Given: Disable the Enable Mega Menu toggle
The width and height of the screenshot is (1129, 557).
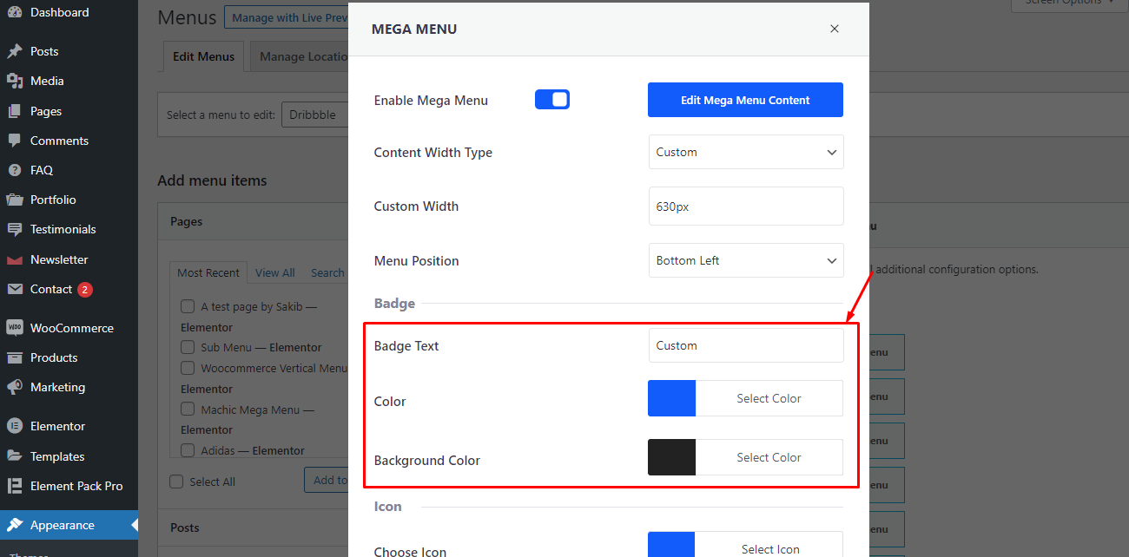Looking at the screenshot, I should tap(552, 99).
